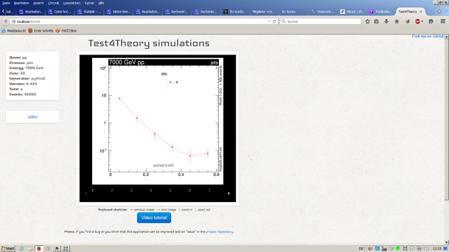Screen dimensions: 449x252
Task: Open the downloads arrow icon
Action: 386,21
